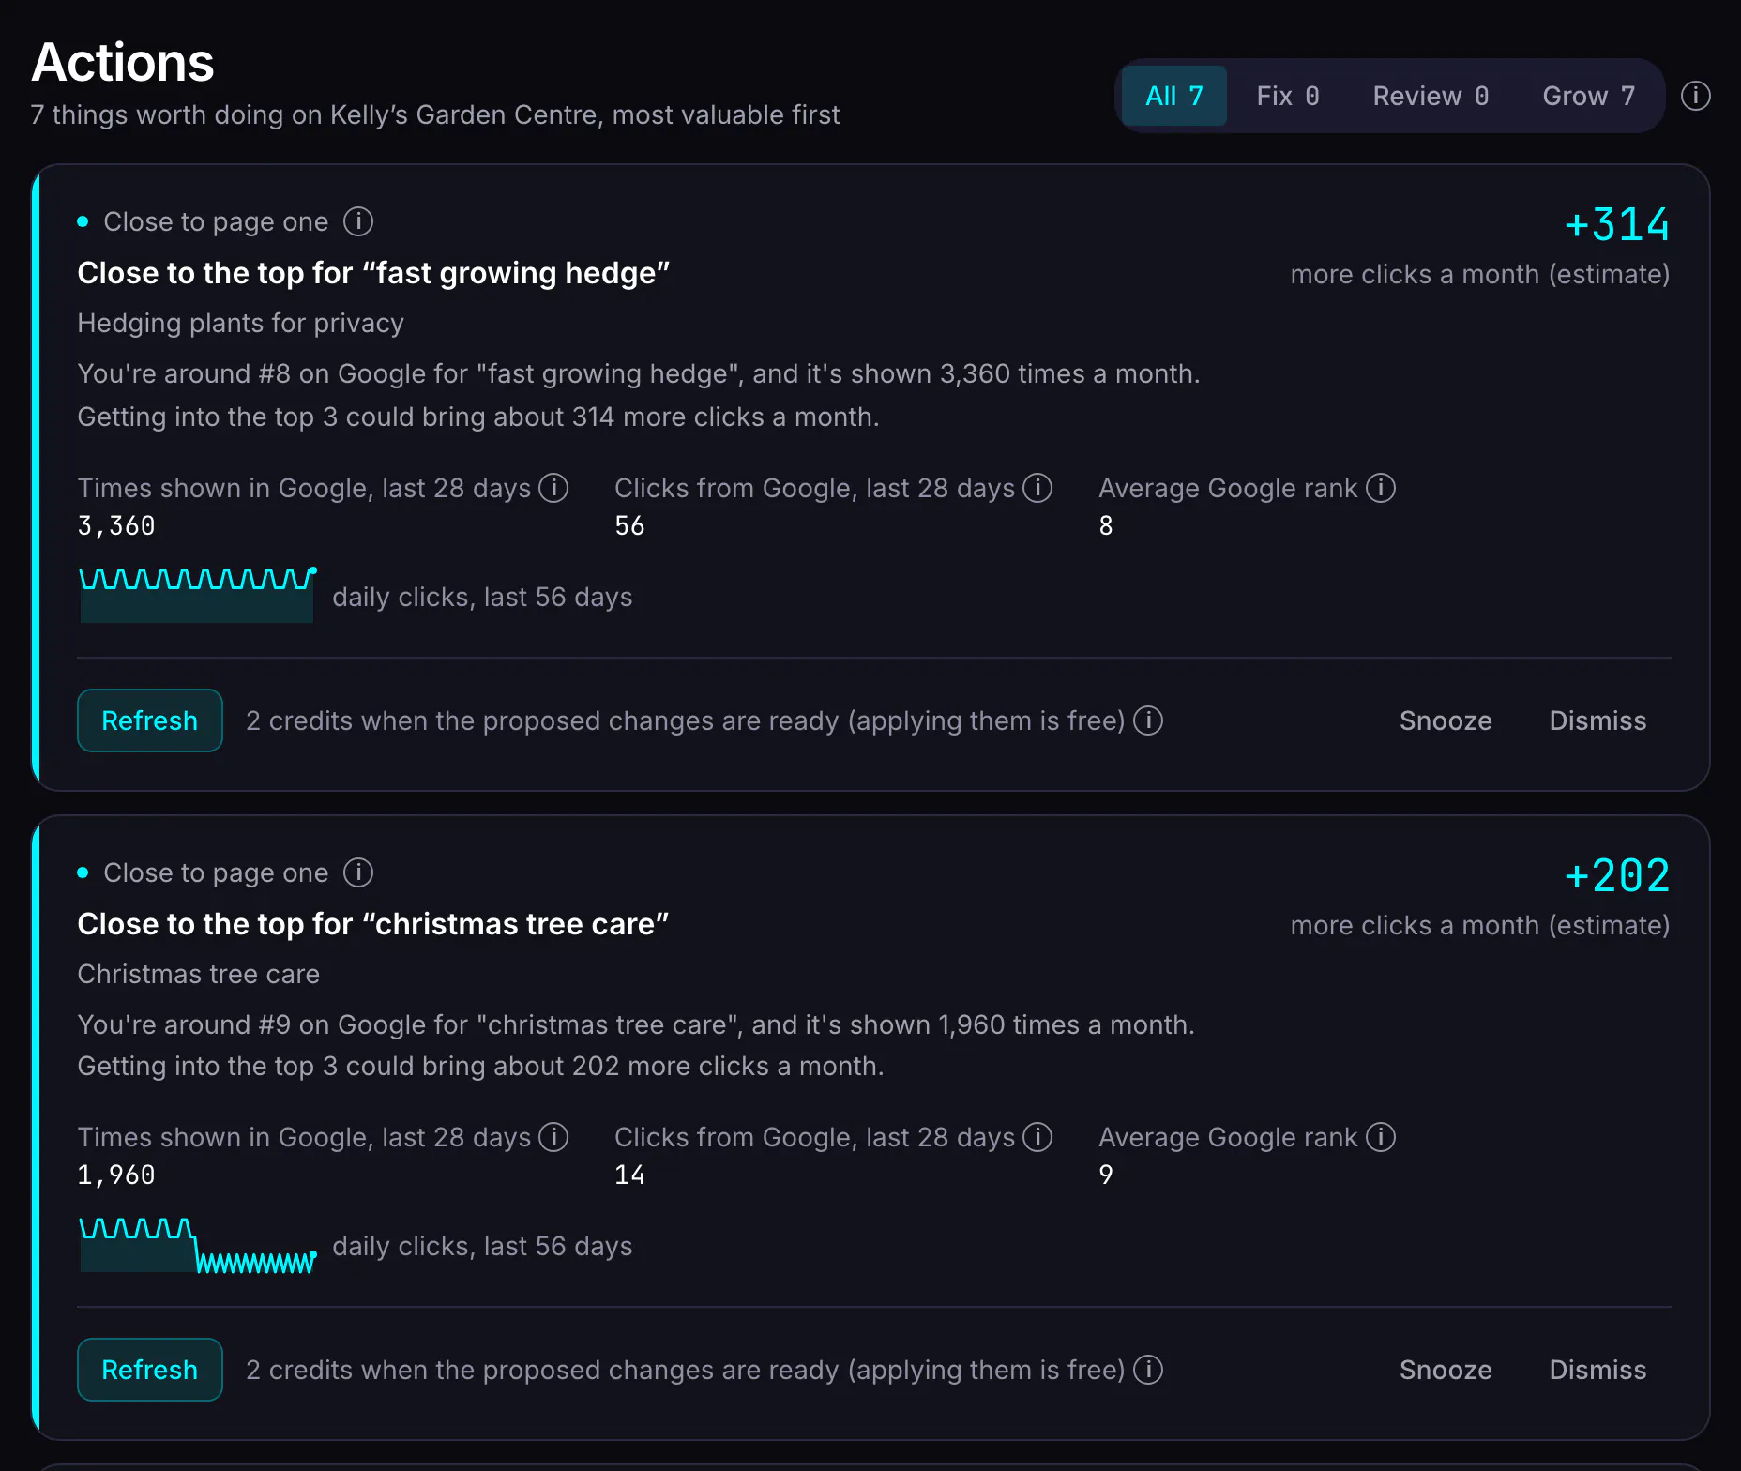The width and height of the screenshot is (1741, 1471).
Task: Click the christmas tree care daily clicks sparkline
Action: click(x=197, y=1244)
